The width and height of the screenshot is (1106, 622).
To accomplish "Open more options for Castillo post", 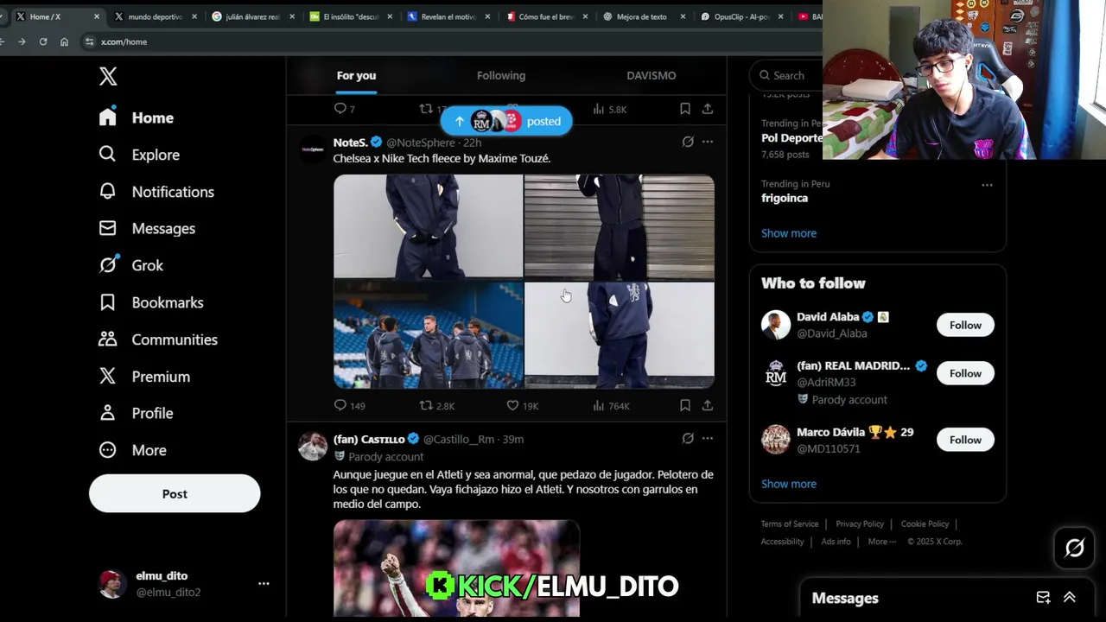I will 708,439.
